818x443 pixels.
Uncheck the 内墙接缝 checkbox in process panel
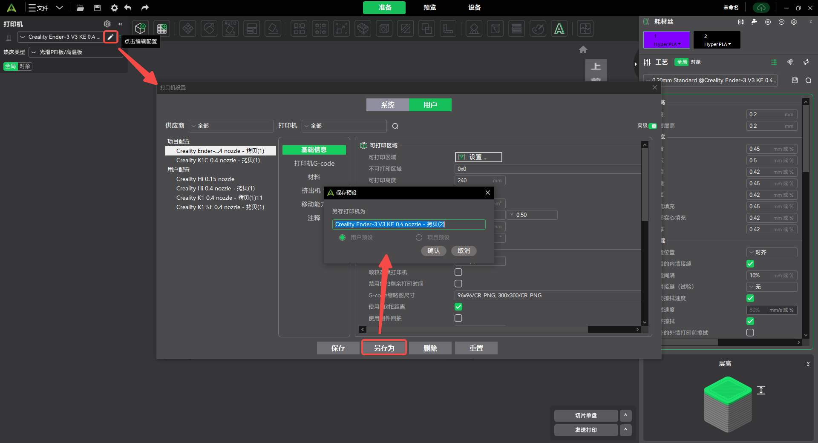pos(750,264)
